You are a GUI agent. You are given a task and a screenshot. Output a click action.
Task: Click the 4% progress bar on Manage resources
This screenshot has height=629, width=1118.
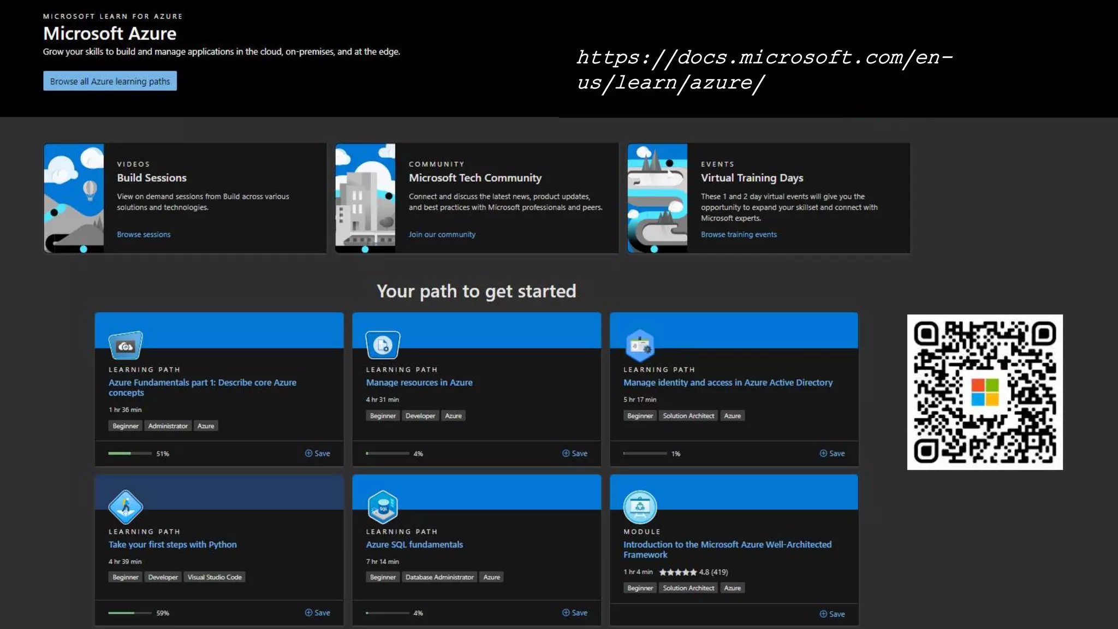(388, 453)
